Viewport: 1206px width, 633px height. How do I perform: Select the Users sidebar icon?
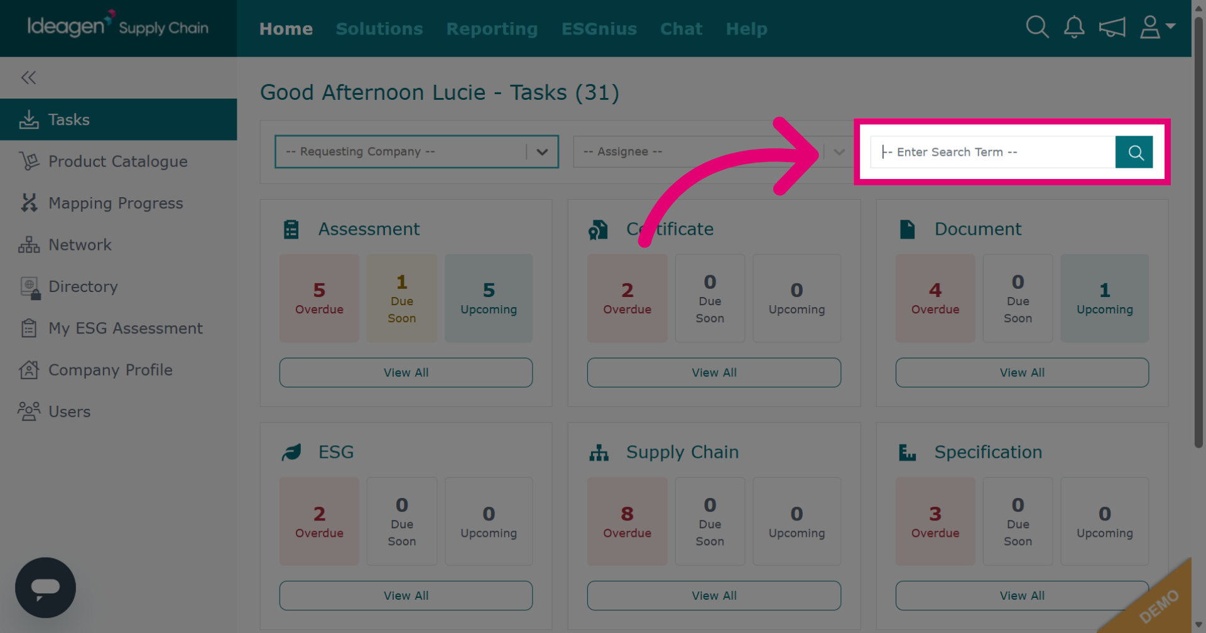(x=29, y=411)
